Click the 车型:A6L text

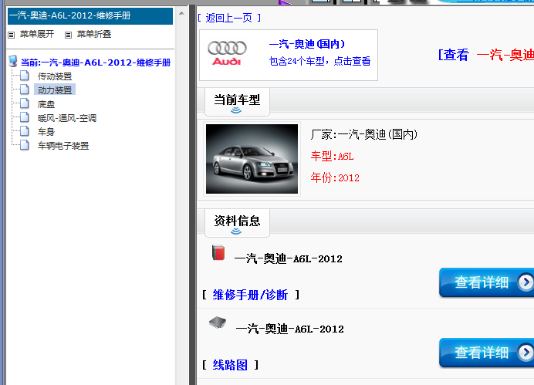[332, 157]
